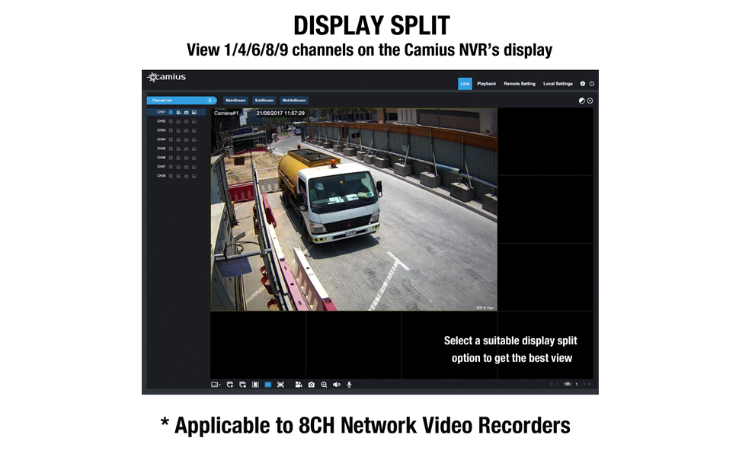Enable CH02 stream toggle box
This screenshot has height=457, width=739.
coord(171,121)
